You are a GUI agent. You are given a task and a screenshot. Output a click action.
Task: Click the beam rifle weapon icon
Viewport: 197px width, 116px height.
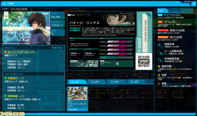160,53
